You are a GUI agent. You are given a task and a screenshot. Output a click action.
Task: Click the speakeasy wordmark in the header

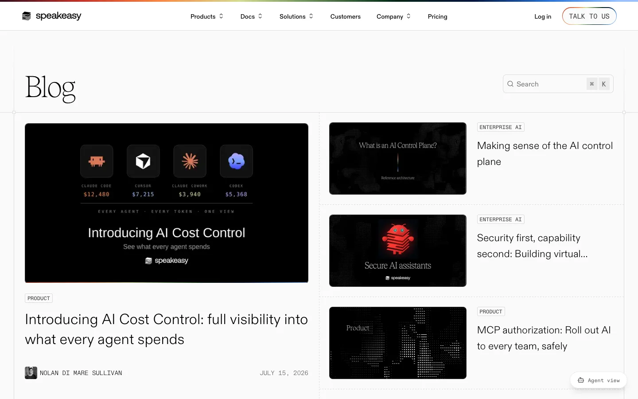coord(58,16)
